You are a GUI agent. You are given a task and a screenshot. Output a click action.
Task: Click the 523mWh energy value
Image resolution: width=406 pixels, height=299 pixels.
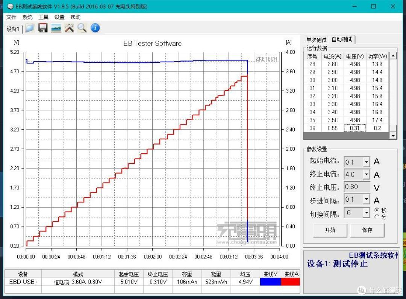pos(216,282)
